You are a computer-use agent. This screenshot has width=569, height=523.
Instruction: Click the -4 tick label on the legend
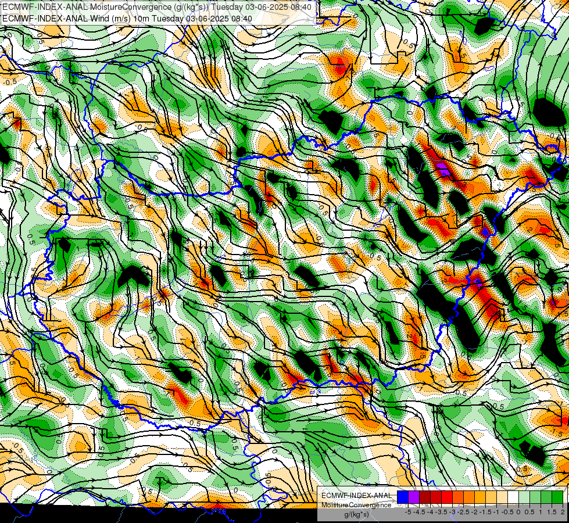point(430,512)
